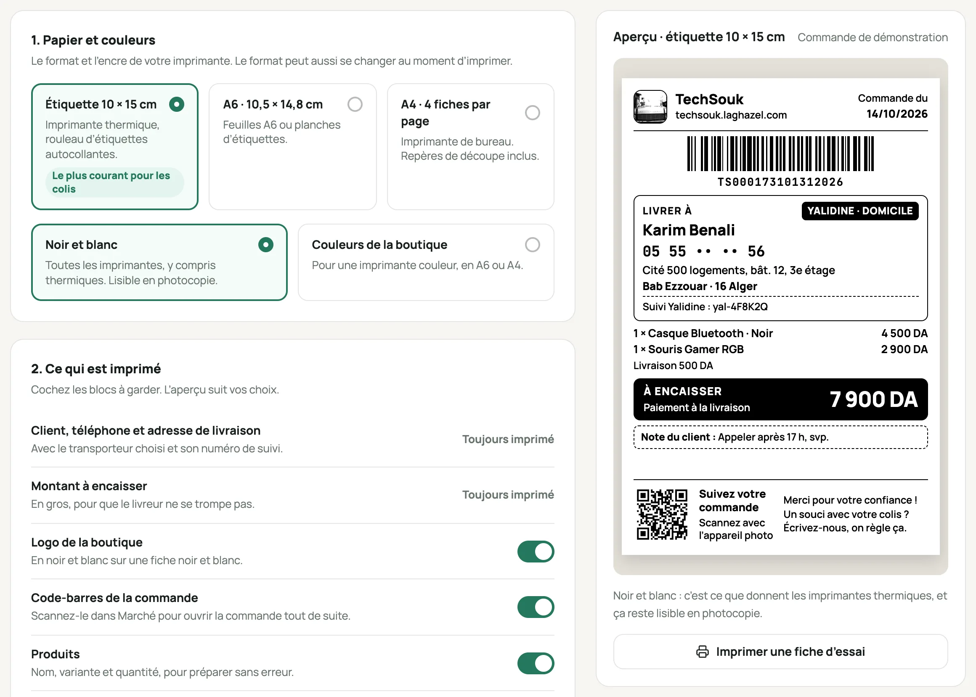Click the 'Montant à encaisser' row title
Image resolution: width=976 pixels, height=697 pixels.
point(89,486)
